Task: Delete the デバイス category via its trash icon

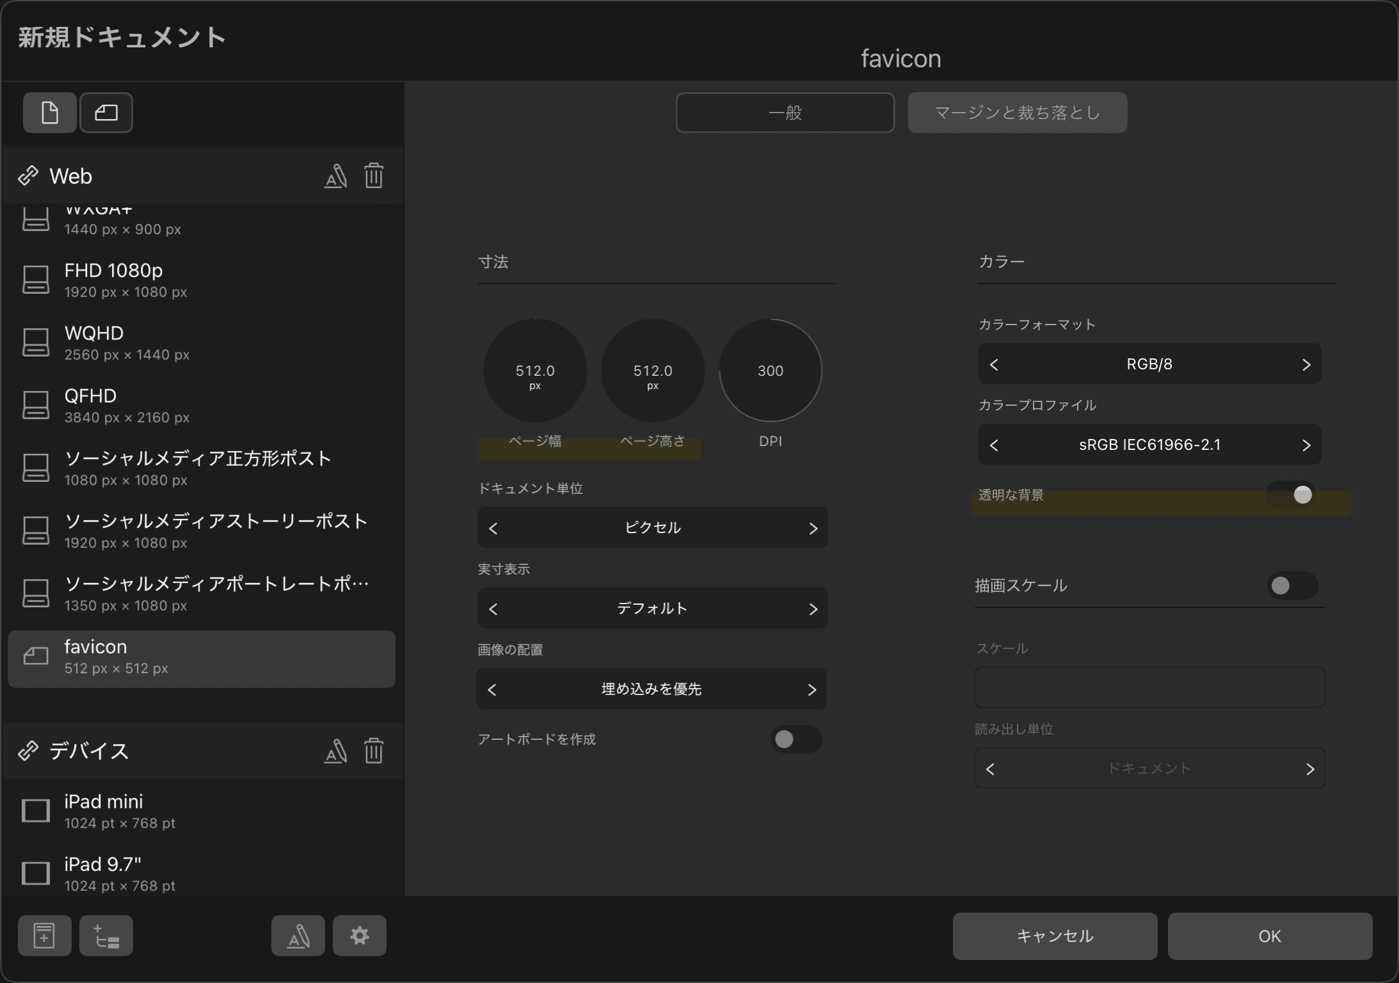Action: pyautogui.click(x=374, y=751)
